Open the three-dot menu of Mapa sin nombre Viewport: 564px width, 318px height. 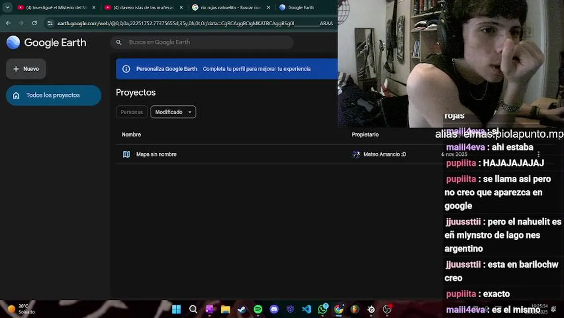[538, 154]
